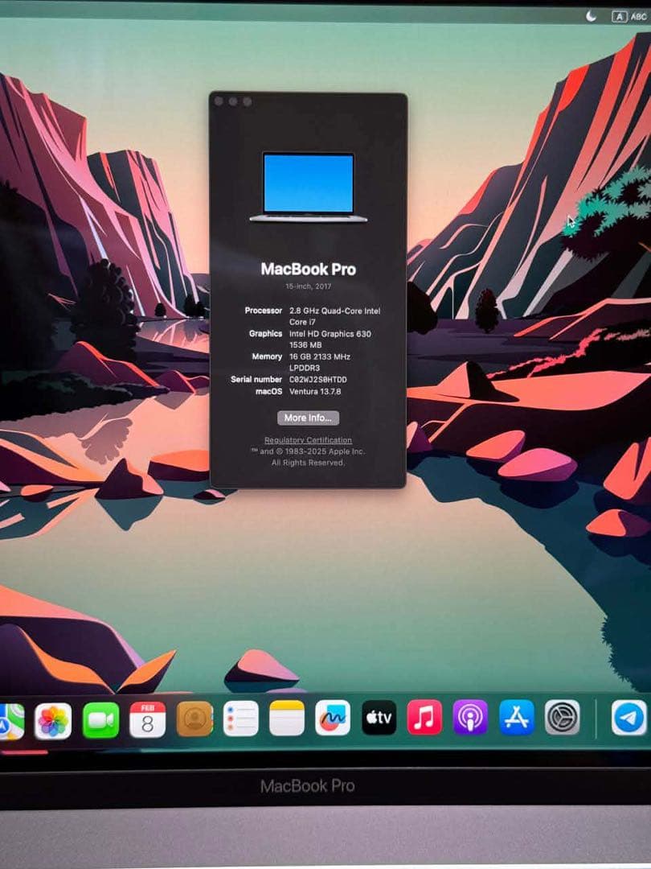Select the serial number C02WJ2S0HTDD text
651x869 pixels.
point(318,379)
